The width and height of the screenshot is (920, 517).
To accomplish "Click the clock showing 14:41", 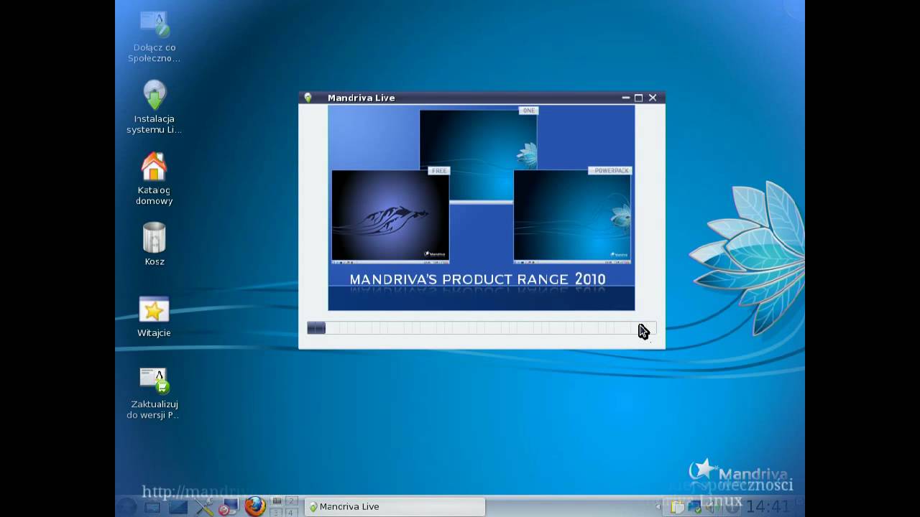I will pos(768,507).
